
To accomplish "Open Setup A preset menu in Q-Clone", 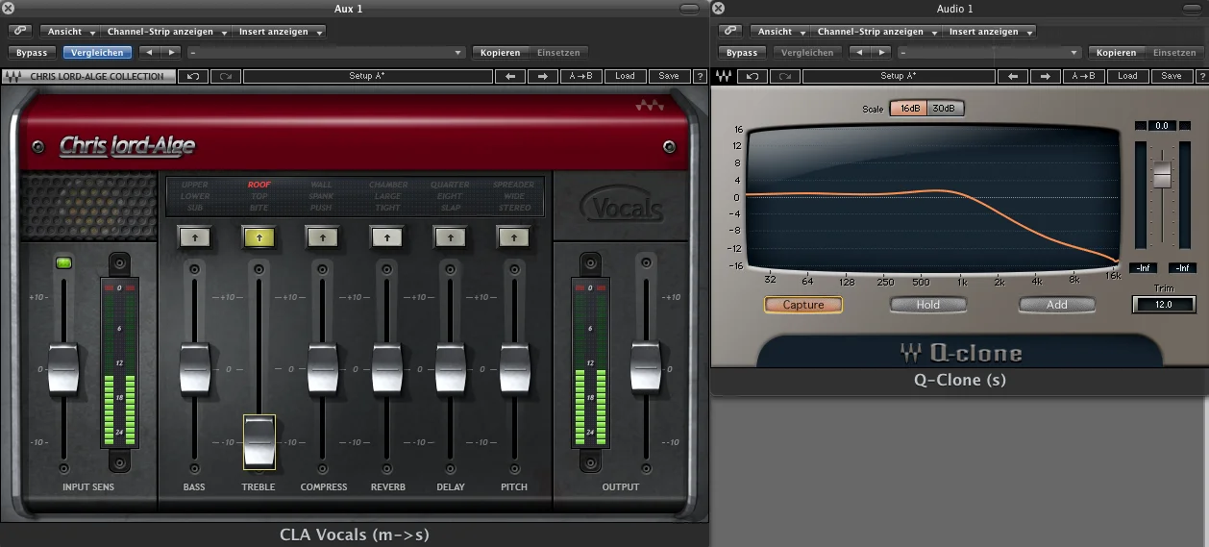I will click(899, 76).
